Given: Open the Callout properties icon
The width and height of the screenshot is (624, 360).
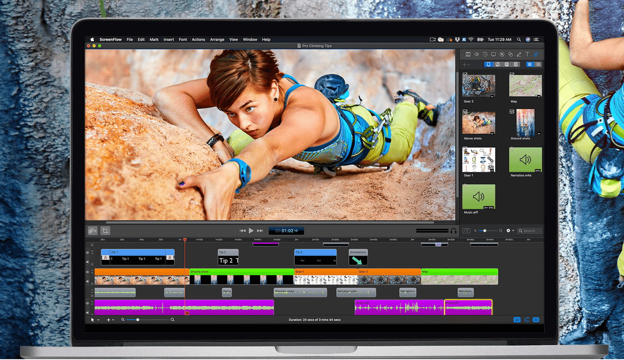Looking at the screenshot, I should 502,54.
